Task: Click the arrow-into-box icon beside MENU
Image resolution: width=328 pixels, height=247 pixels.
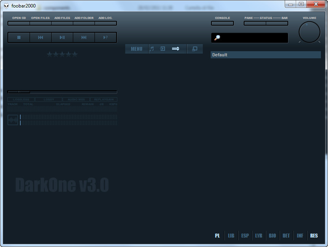Action: [163, 49]
